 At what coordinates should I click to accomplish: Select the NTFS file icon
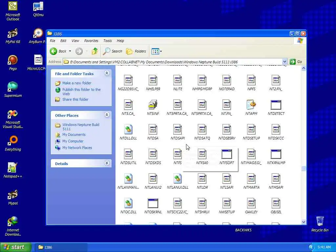point(178,154)
